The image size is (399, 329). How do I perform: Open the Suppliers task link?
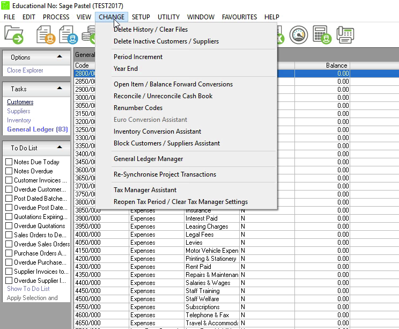click(x=19, y=111)
